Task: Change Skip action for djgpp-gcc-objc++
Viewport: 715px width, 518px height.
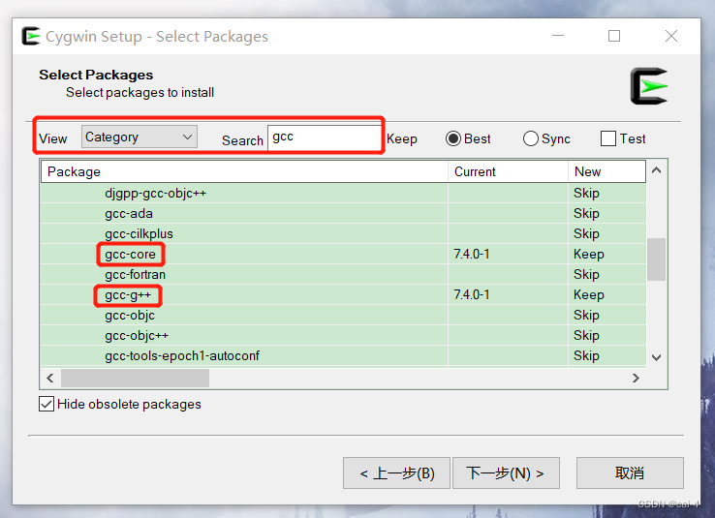Action: click(x=586, y=194)
